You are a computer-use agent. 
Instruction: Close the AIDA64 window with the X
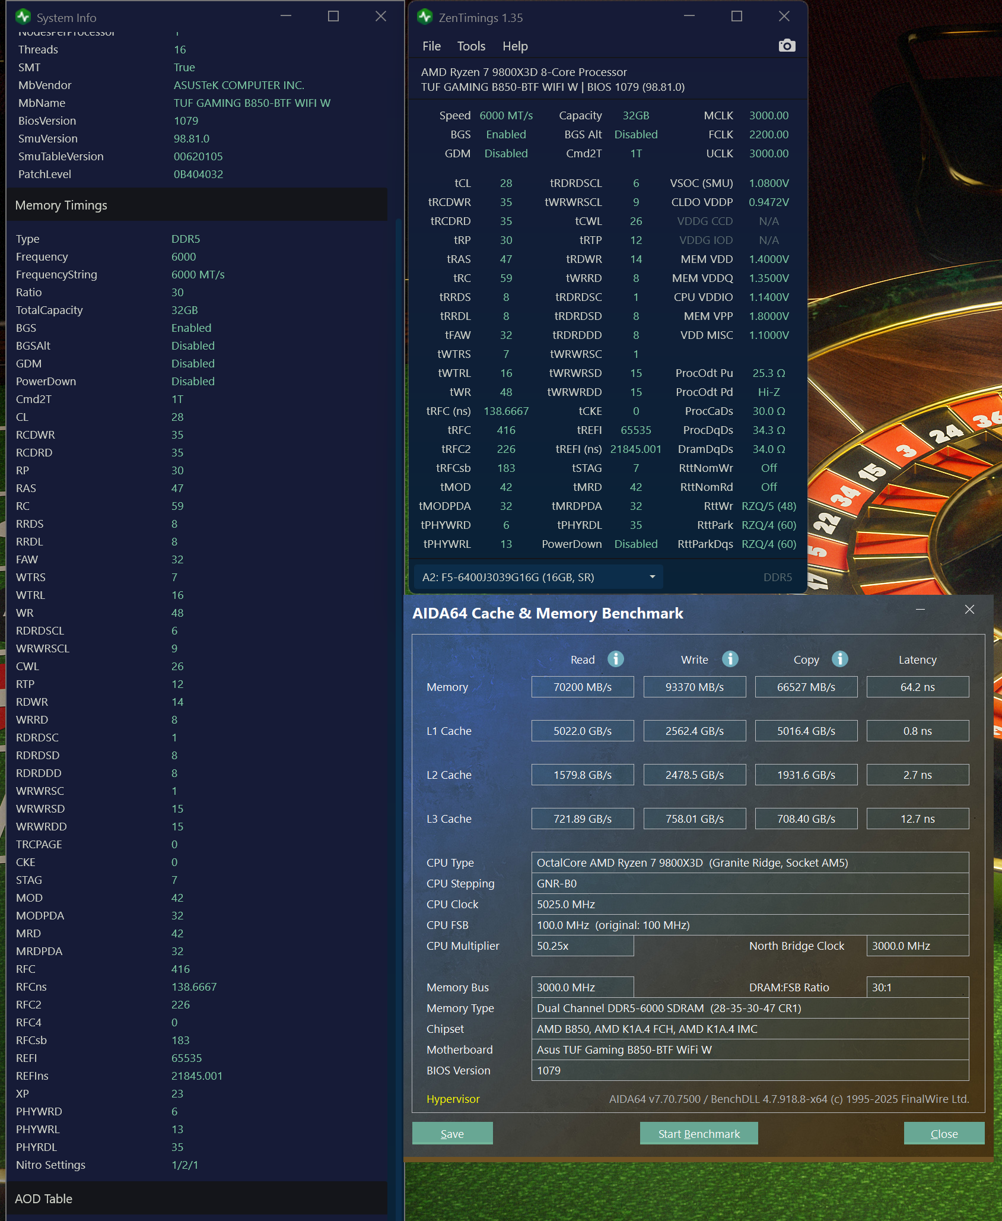(969, 610)
